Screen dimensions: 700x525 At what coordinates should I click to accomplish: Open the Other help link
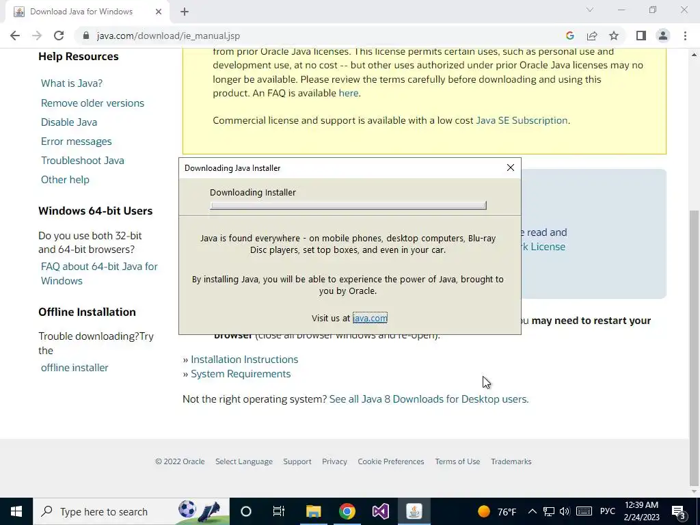click(x=65, y=180)
